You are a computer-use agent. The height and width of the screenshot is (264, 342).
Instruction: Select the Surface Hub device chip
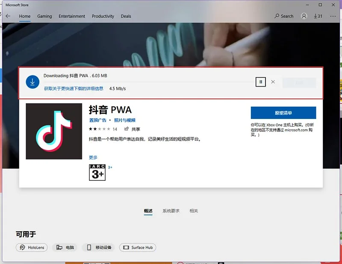click(x=138, y=247)
